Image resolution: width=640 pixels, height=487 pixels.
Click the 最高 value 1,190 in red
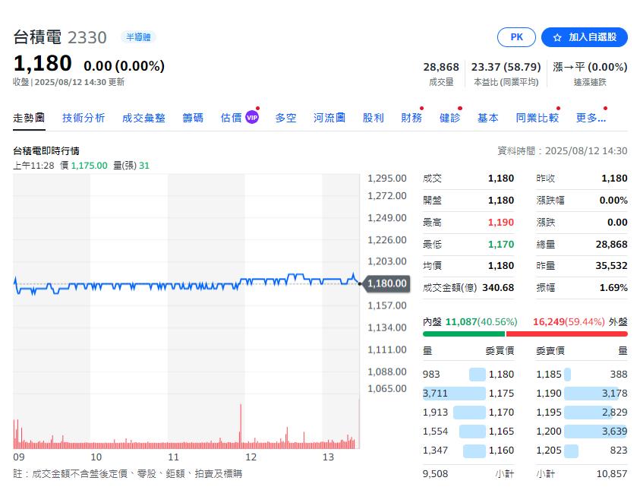pyautogui.click(x=501, y=223)
